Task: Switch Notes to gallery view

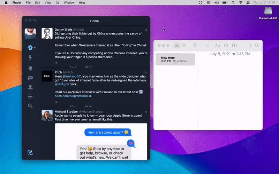Action: click(184, 45)
